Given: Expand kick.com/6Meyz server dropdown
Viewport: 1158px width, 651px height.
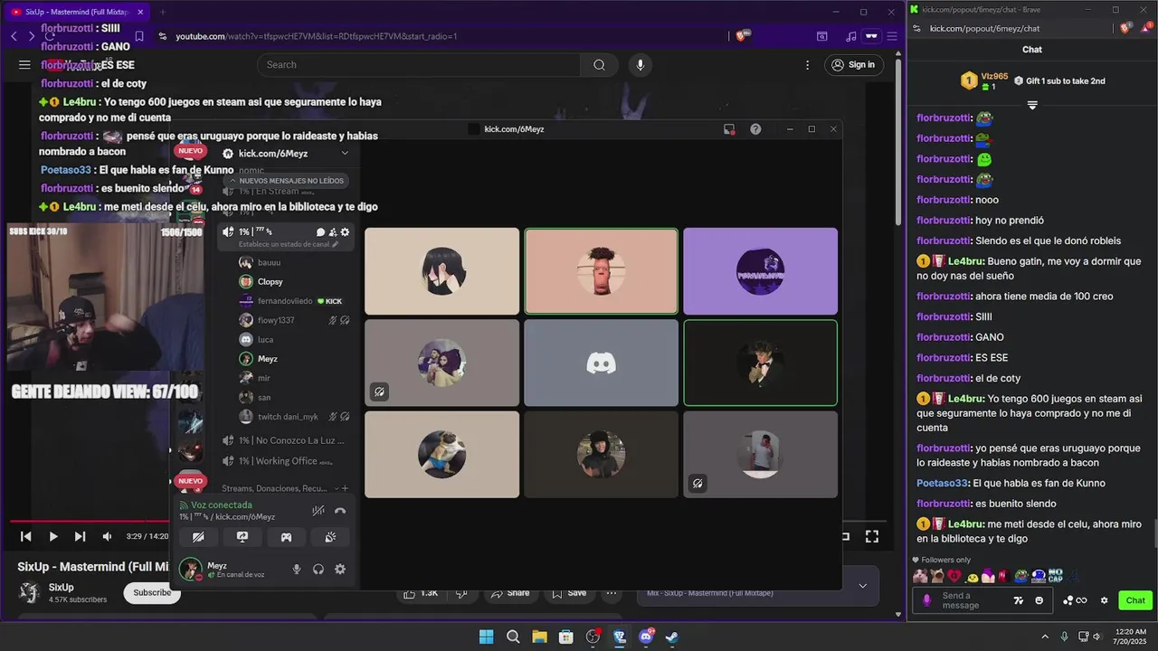Looking at the screenshot, I should 345,154.
